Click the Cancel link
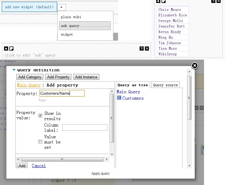 point(39,166)
